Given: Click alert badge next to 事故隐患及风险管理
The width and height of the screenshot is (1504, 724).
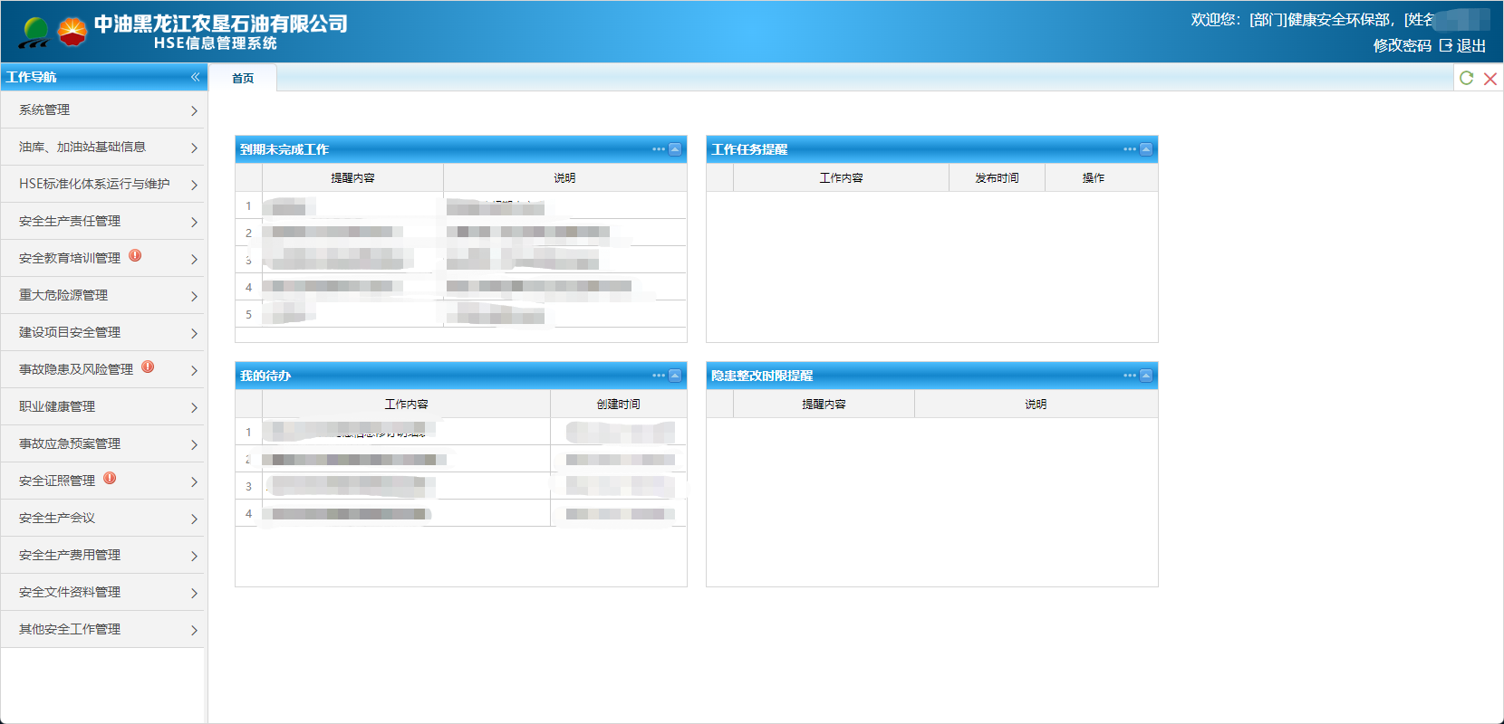Looking at the screenshot, I should [x=148, y=367].
